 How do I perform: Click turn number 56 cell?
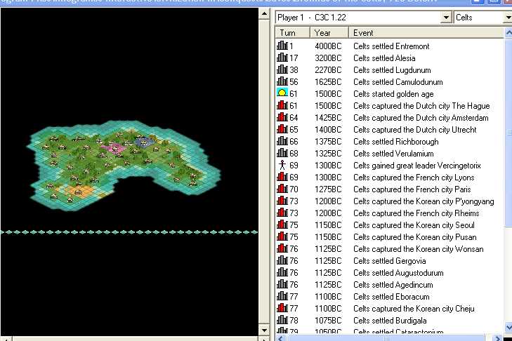tap(294, 82)
